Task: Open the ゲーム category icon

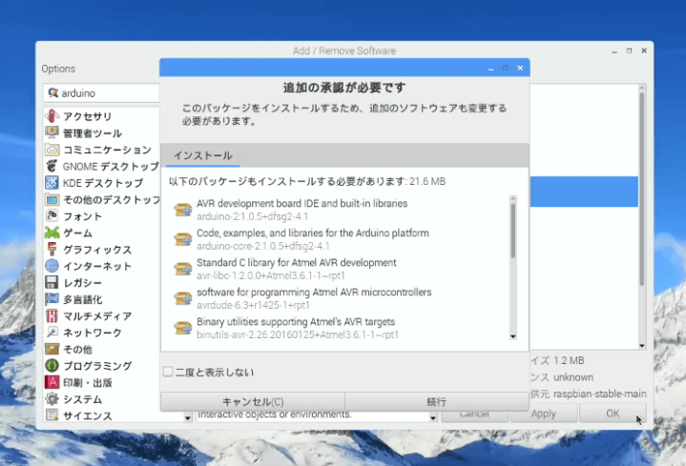Action: click(x=52, y=233)
